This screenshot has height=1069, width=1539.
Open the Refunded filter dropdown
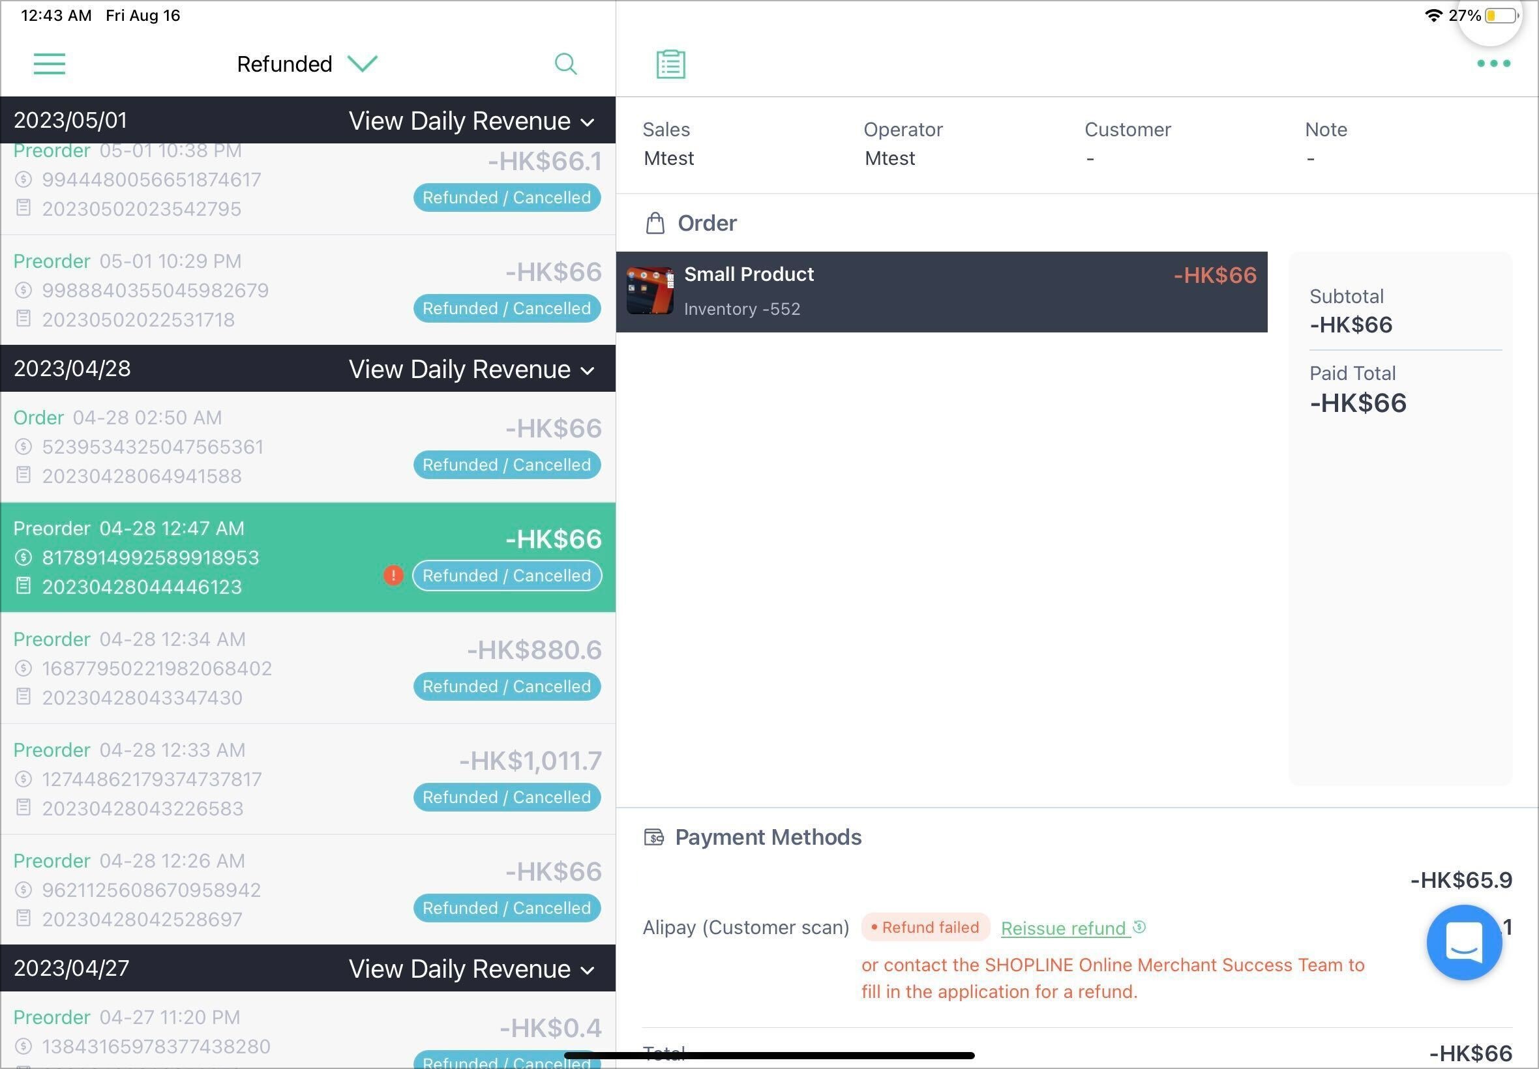click(308, 64)
